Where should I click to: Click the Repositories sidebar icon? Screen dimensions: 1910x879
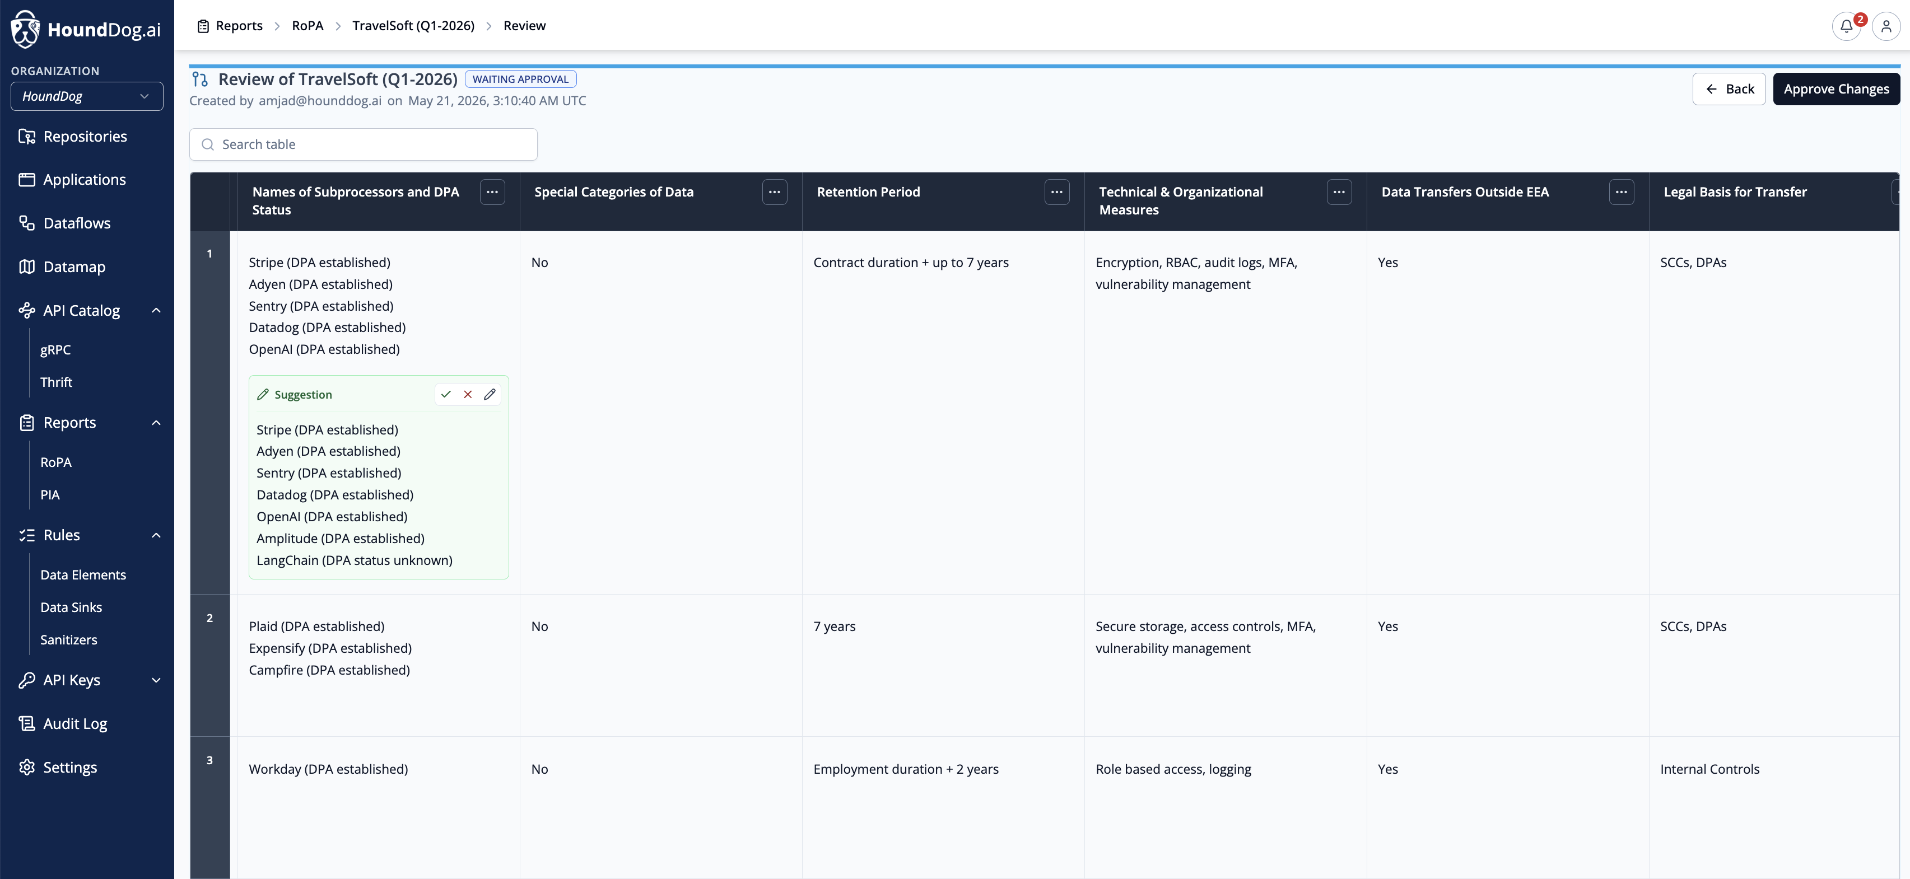tap(27, 137)
